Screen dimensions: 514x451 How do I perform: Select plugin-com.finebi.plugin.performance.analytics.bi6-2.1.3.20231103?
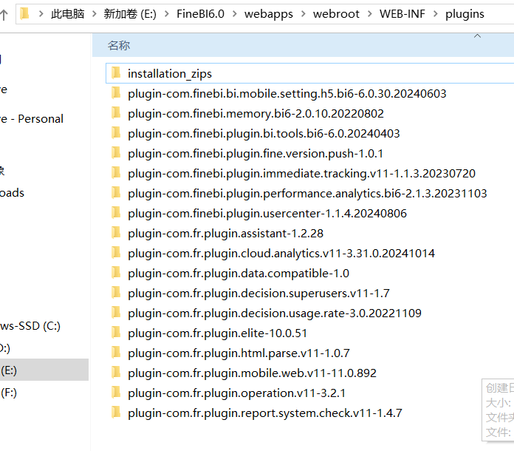pos(307,193)
